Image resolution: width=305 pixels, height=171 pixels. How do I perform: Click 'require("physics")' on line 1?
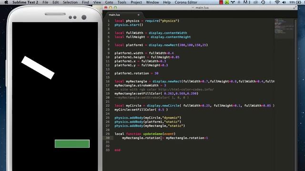tap(162, 21)
